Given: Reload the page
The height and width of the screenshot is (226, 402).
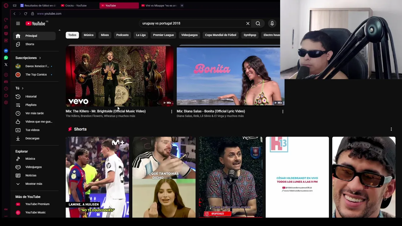Looking at the screenshot, I should point(25,14).
